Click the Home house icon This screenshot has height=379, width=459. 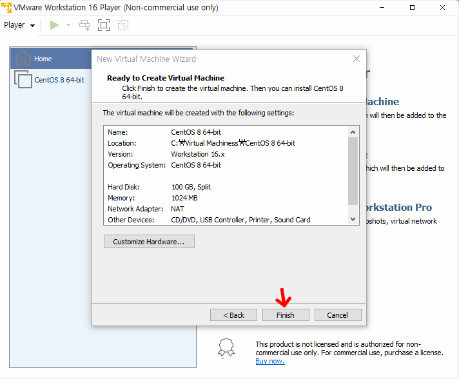(23, 58)
